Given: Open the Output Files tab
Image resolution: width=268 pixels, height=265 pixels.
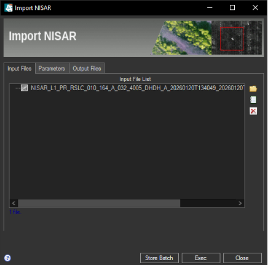Looking at the screenshot, I should [x=87, y=68].
